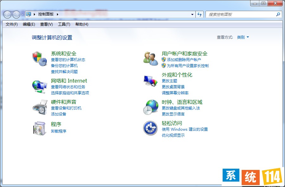
Task: Open the 工具 menu
Action: pyautogui.click(x=64, y=24)
